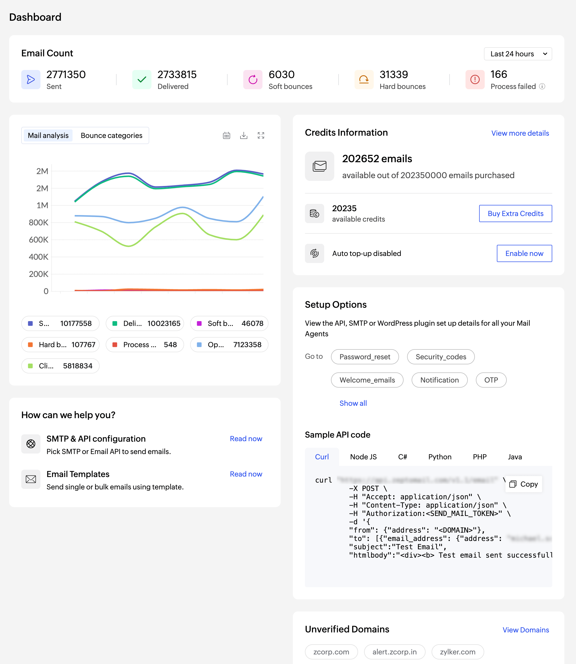Download the mail analysis chart
Image resolution: width=576 pixels, height=664 pixels.
click(244, 136)
